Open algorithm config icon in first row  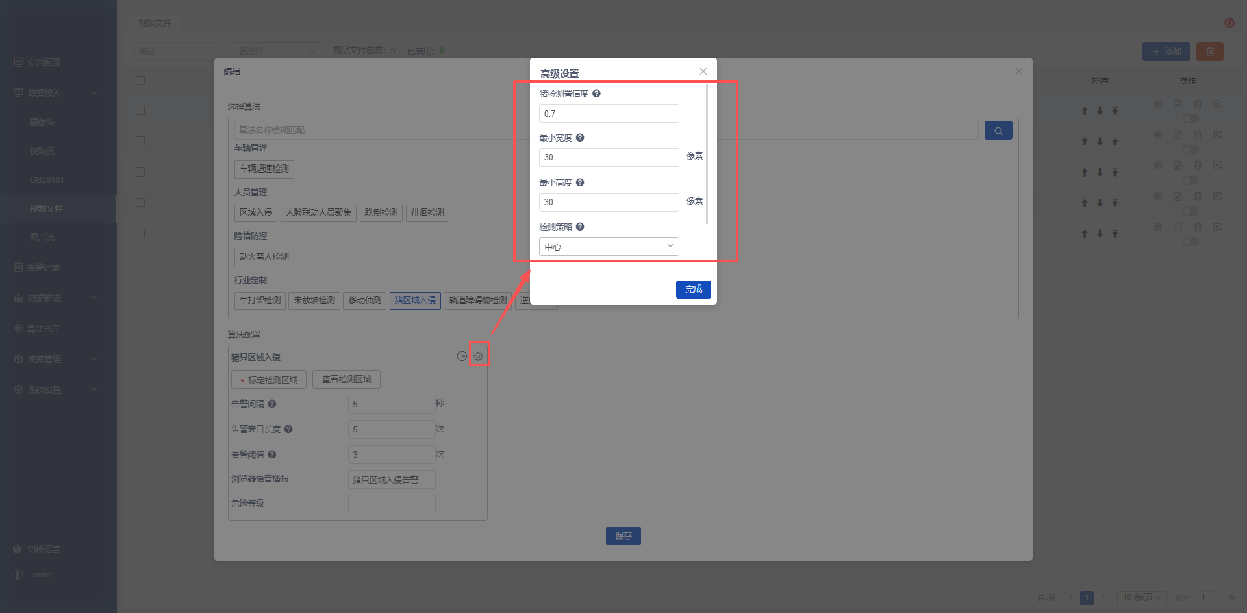tap(1158, 104)
